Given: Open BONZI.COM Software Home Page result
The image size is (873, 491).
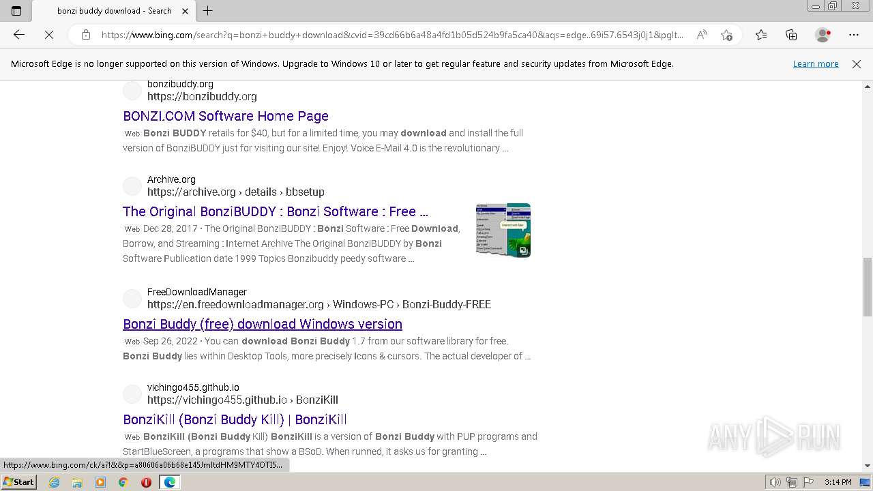Looking at the screenshot, I should 226,116.
